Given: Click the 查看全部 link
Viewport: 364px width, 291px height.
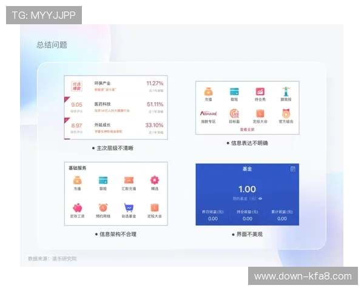Looking at the screenshot, I should coord(248,130).
